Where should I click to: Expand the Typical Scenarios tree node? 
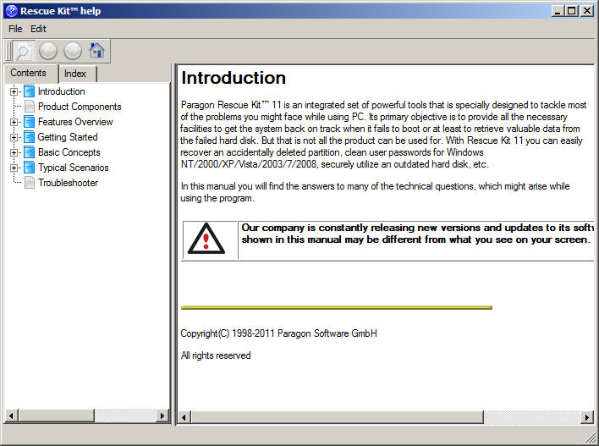(14, 168)
